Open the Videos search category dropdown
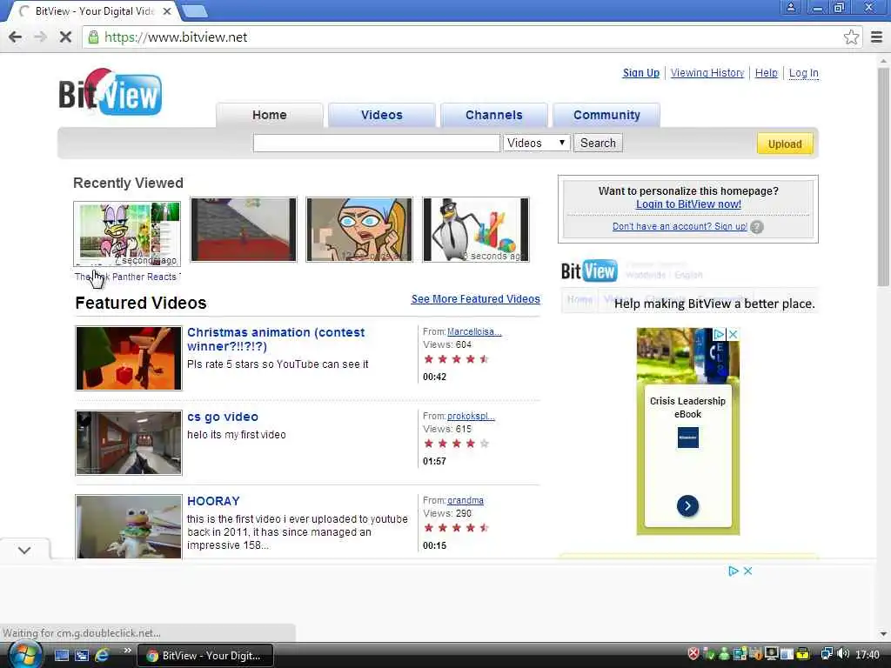This screenshot has width=891, height=668. (536, 144)
